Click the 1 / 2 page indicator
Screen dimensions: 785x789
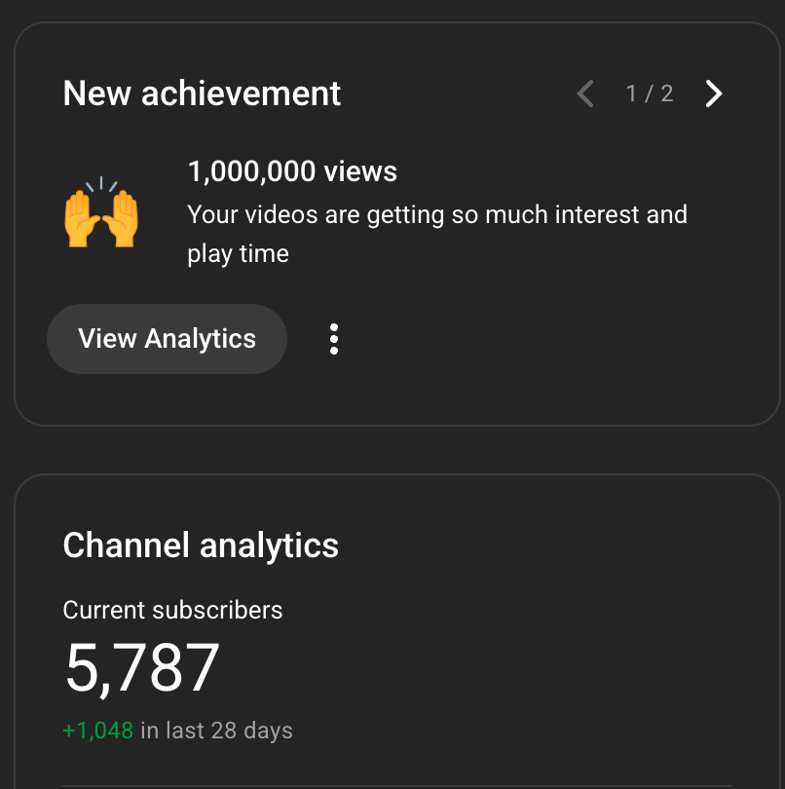pyautogui.click(x=650, y=94)
